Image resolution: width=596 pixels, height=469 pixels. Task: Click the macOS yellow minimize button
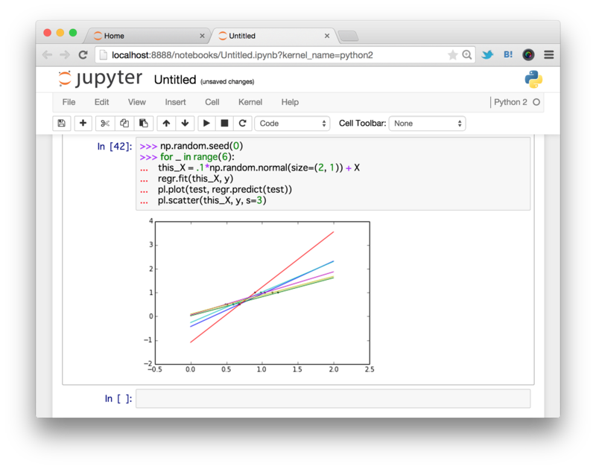(x=60, y=33)
